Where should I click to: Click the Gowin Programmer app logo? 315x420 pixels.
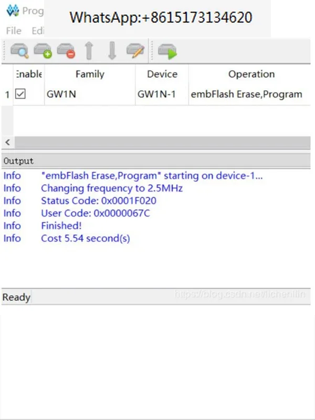[13, 10]
